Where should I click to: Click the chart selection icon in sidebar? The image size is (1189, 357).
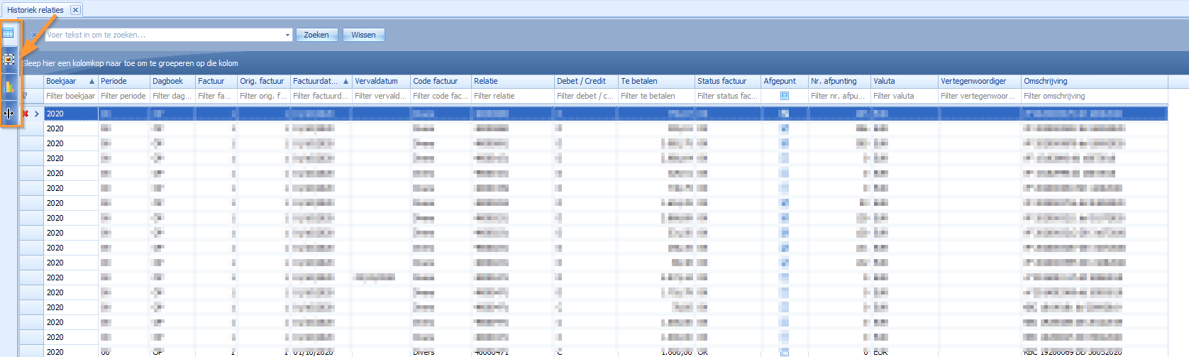click(9, 60)
